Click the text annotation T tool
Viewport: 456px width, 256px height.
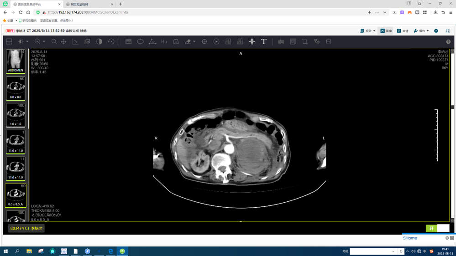264,41
